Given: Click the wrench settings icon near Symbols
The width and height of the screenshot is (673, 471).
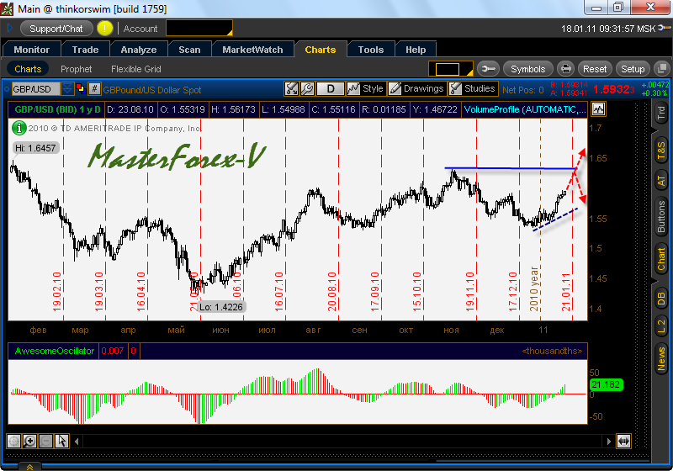Looking at the screenshot, I should point(488,69).
